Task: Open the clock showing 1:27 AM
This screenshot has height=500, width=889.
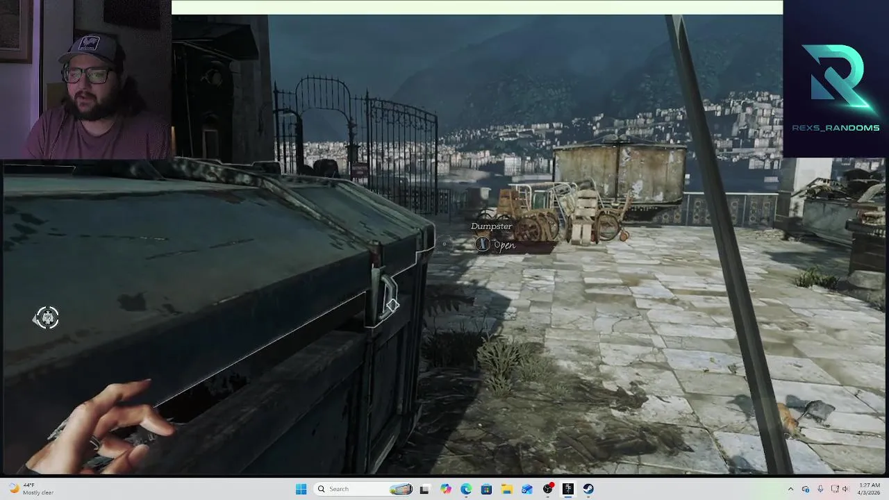Action: click(870, 489)
